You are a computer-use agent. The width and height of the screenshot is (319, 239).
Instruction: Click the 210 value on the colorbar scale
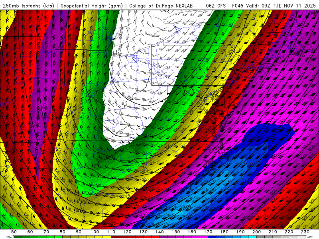pyautogui.click(x=273, y=232)
